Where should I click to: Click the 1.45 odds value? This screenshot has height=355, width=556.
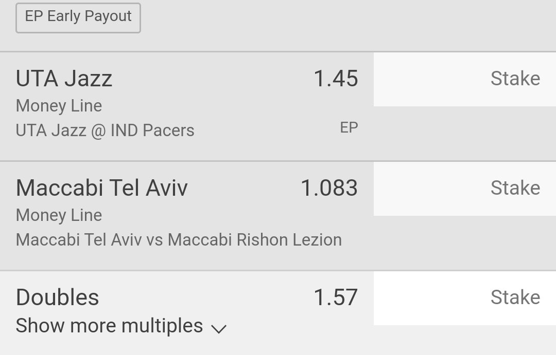(336, 79)
